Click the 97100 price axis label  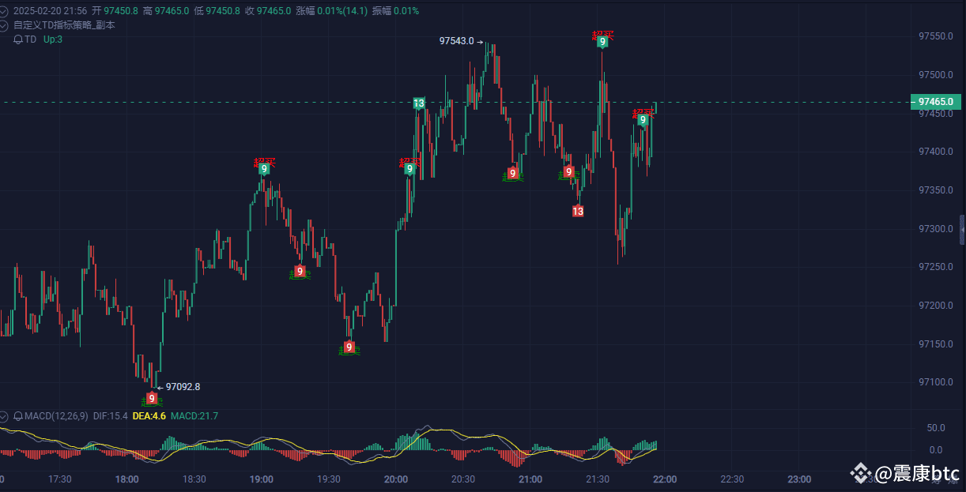pyautogui.click(x=935, y=382)
